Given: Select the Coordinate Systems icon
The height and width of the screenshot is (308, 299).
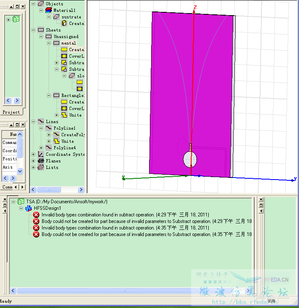Looking at the screenshot, I should [x=41, y=154].
